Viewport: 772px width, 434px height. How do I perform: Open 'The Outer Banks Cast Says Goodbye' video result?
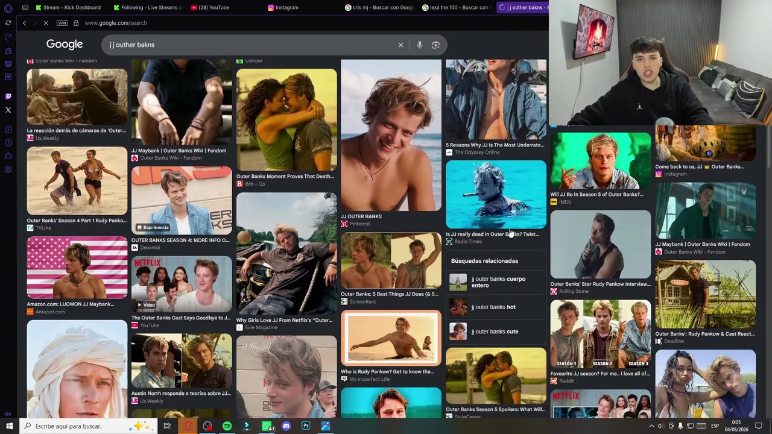click(x=182, y=285)
